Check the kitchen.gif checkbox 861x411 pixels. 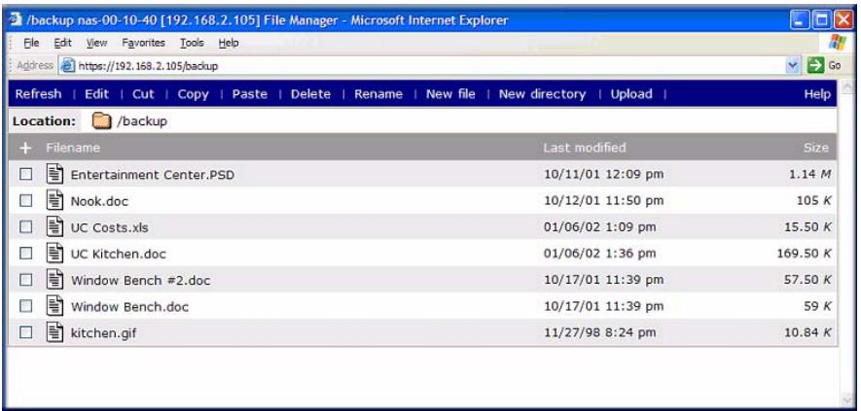tap(26, 332)
